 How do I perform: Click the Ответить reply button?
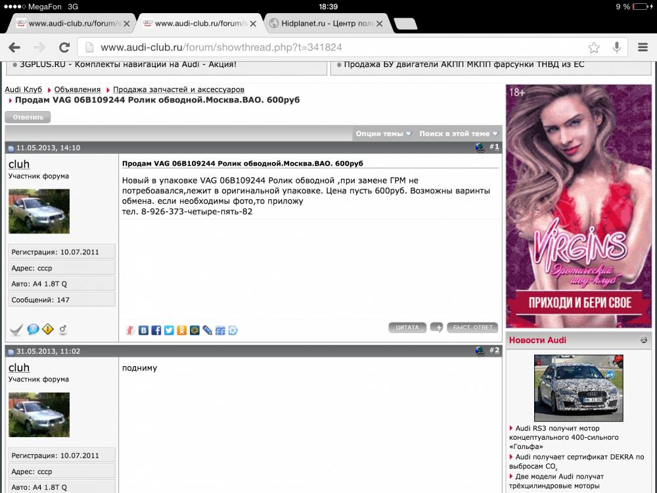click(x=28, y=117)
